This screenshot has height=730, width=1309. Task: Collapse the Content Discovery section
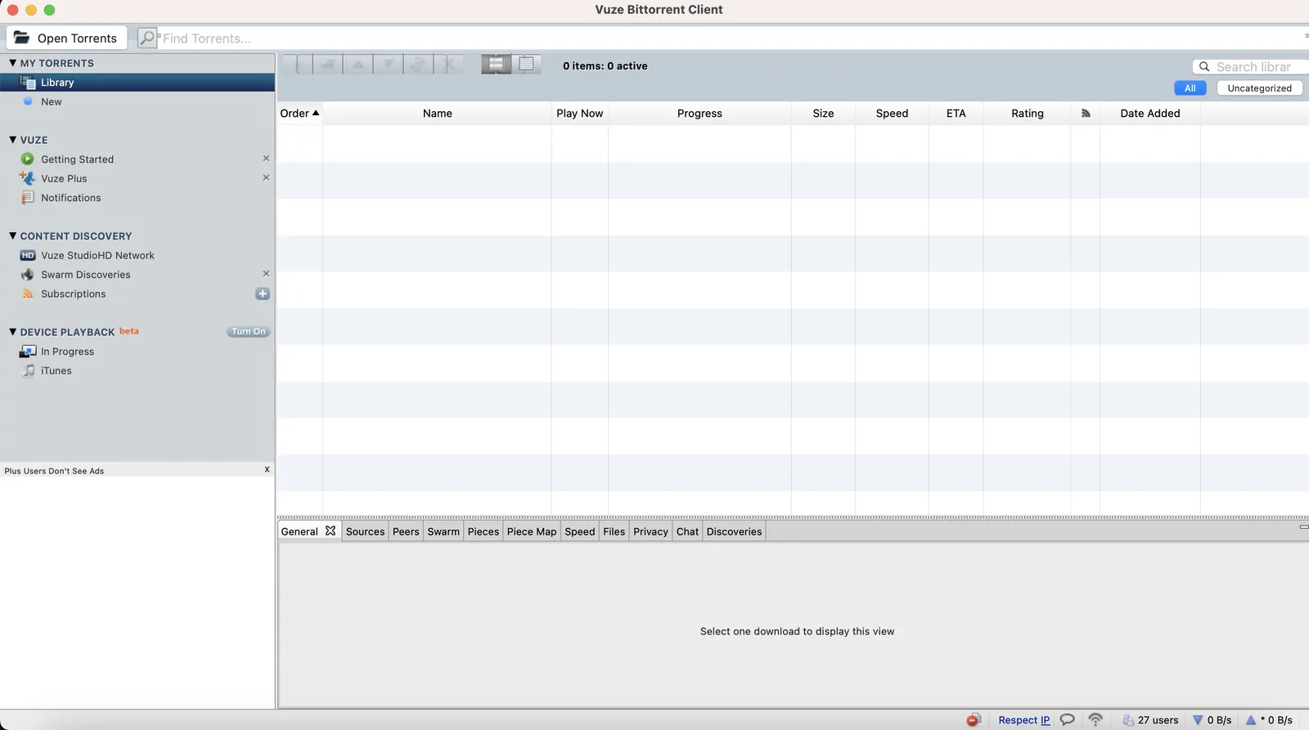pyautogui.click(x=12, y=235)
